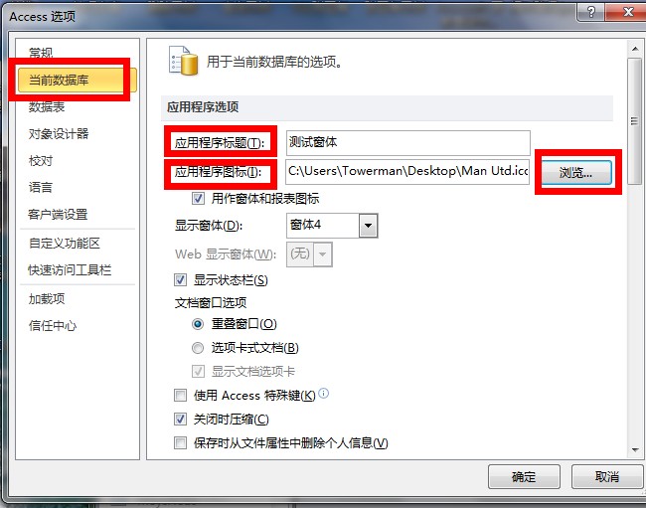
Task: Toggle 关闭时压缩 checkbox
Action: click(x=180, y=420)
